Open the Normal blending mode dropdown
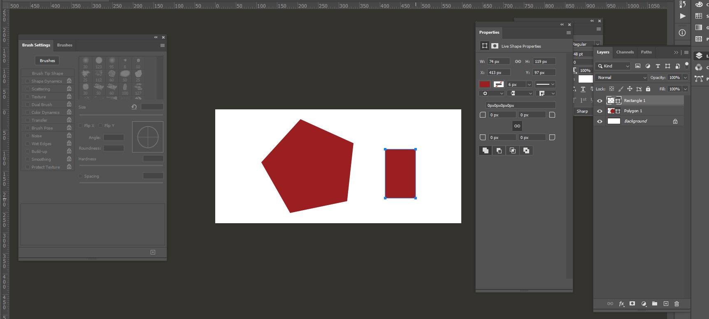 (621, 77)
